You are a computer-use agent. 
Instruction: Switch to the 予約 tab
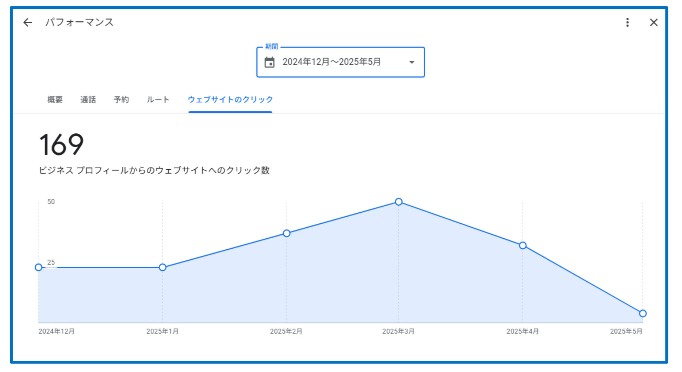(x=121, y=99)
